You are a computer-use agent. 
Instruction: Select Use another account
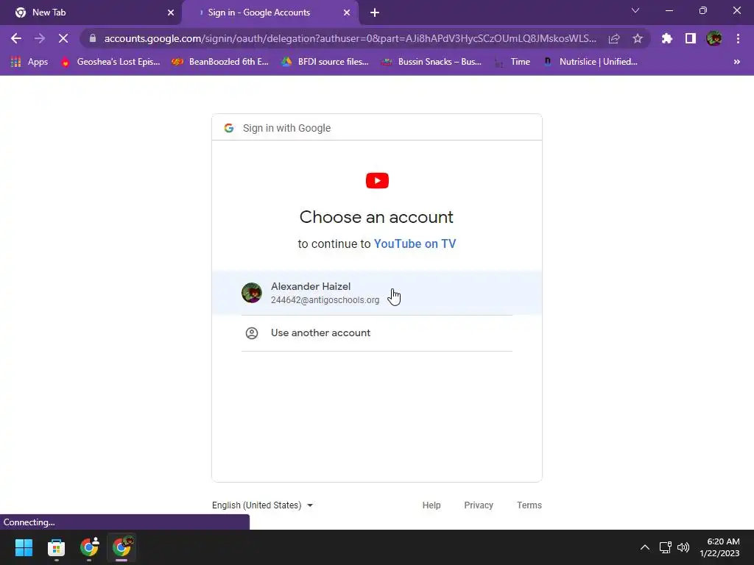point(377,333)
